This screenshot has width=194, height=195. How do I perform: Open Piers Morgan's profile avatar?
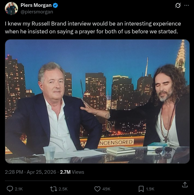11,9
